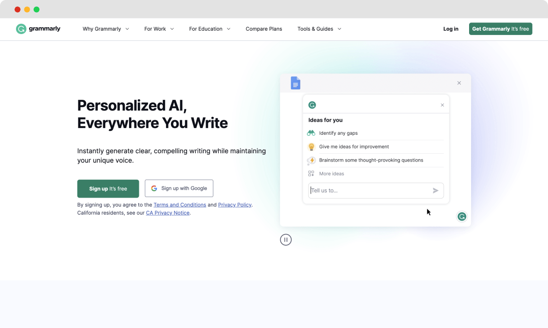Click the lightning bolt brainstorm icon
The width and height of the screenshot is (548, 328).
[311, 160]
